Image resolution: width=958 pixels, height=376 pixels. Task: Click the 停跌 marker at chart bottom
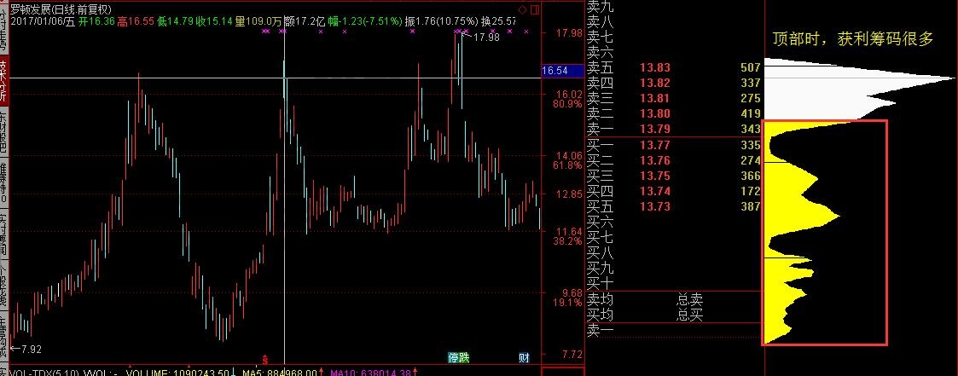[459, 357]
